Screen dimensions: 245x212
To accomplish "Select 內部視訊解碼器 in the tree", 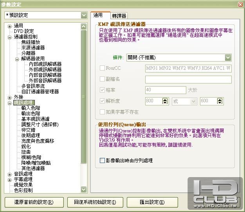I will [45, 64].
